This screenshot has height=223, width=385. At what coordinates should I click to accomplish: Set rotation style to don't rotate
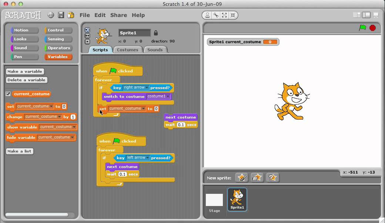coord(87,42)
